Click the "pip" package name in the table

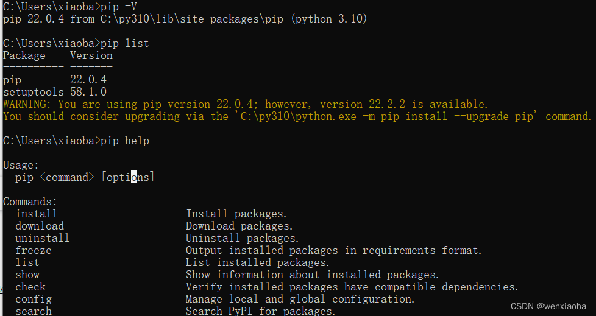coord(12,80)
